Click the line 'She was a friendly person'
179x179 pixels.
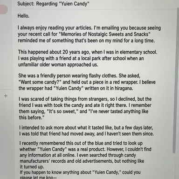pyautogui.click(x=79, y=76)
